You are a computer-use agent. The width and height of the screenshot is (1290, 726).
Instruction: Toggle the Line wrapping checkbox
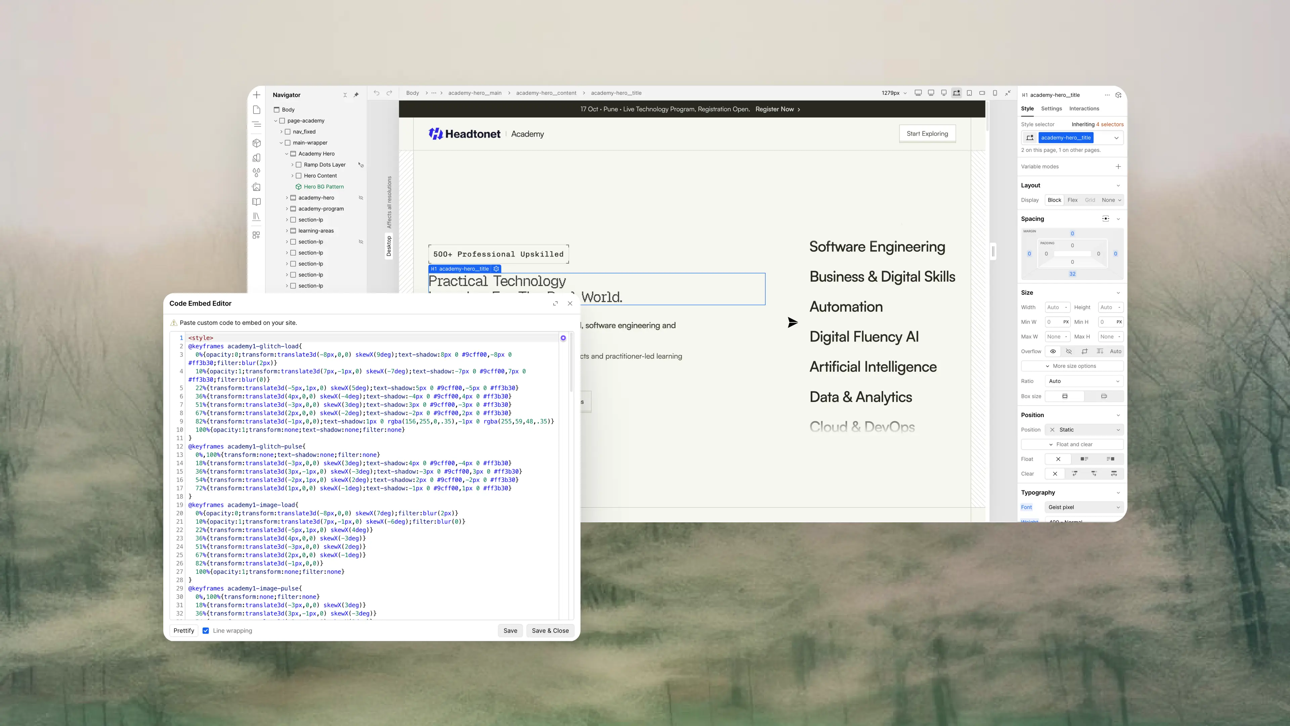pos(205,630)
